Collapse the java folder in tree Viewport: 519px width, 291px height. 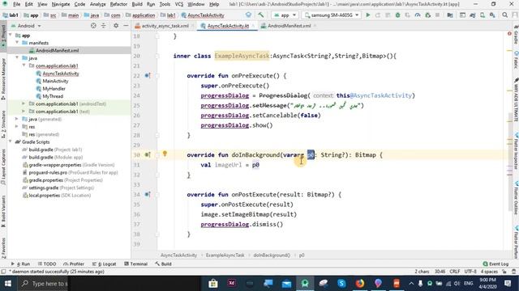click(17, 57)
